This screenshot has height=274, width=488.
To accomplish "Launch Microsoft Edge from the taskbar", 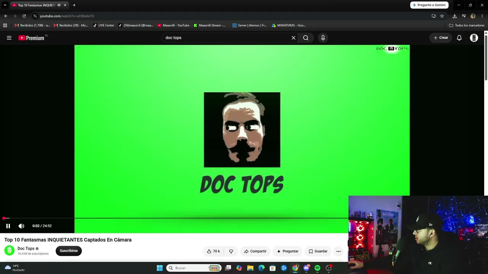I will click(x=262, y=268).
